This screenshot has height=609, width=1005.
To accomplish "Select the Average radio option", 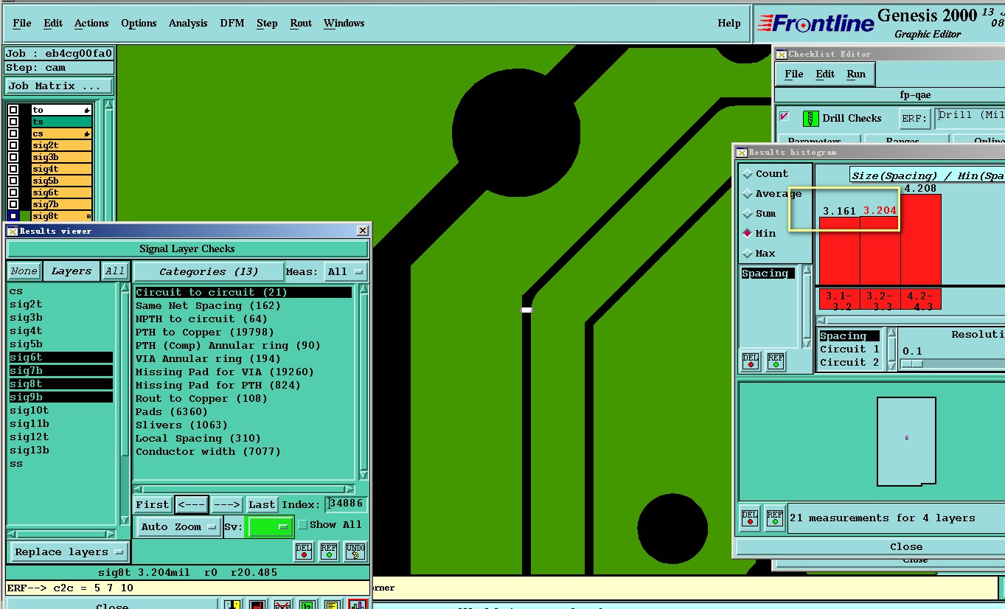I will [x=748, y=194].
